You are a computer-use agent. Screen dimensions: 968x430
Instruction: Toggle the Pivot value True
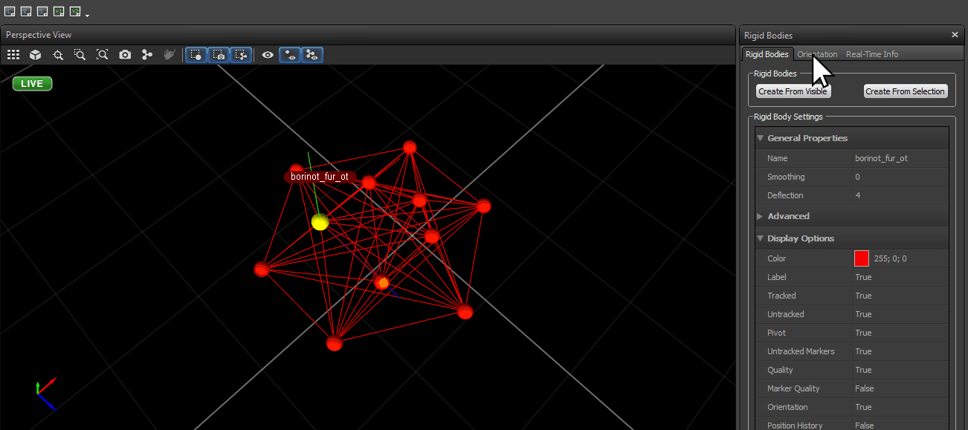[x=900, y=333]
